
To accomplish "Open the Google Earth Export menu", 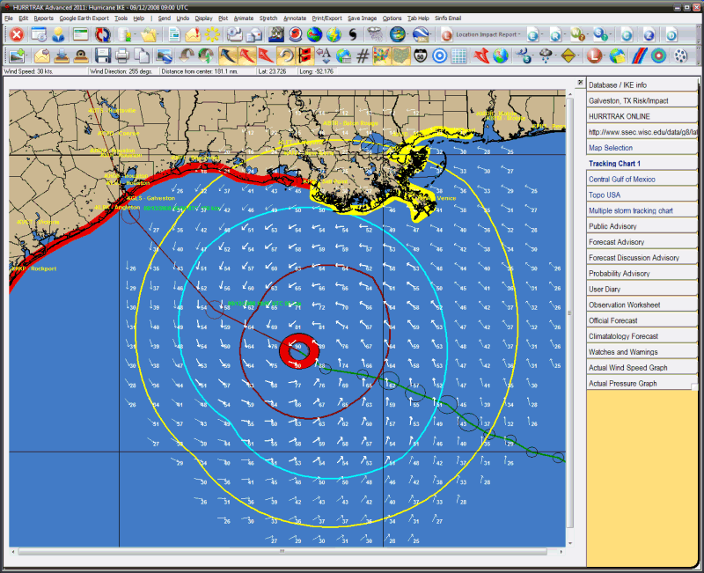I will click(x=84, y=18).
